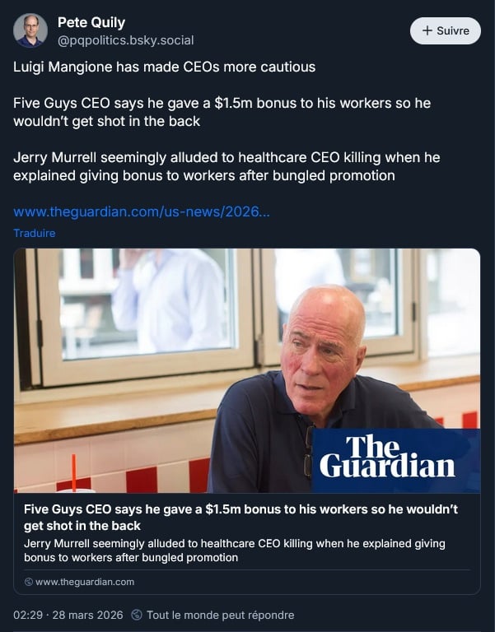Open the blue theguardian.com/us-news link
495x632 pixels.
coord(141,212)
